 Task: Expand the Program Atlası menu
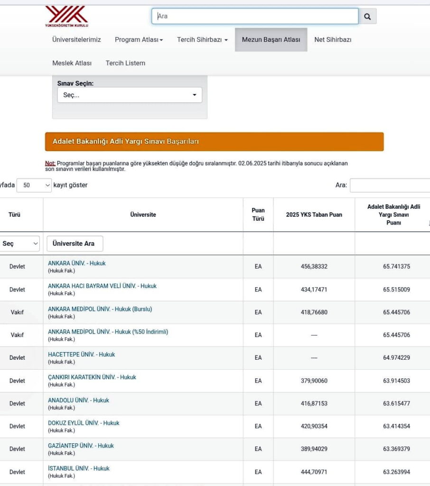coord(139,40)
